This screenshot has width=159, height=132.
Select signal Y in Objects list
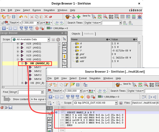(81, 51)
